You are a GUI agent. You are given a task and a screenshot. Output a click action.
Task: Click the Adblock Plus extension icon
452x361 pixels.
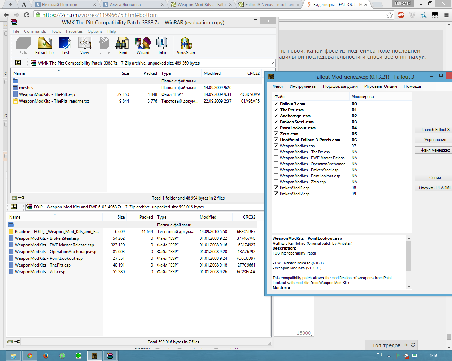401,15
